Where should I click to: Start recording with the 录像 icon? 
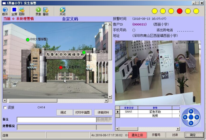coord(38,11)
